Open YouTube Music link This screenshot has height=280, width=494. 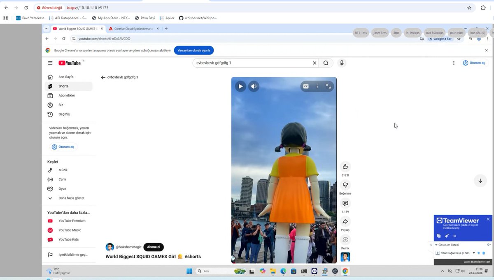pyautogui.click(x=68, y=230)
